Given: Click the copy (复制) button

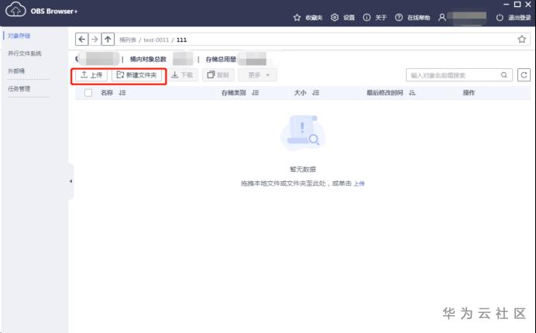Looking at the screenshot, I should (x=218, y=75).
